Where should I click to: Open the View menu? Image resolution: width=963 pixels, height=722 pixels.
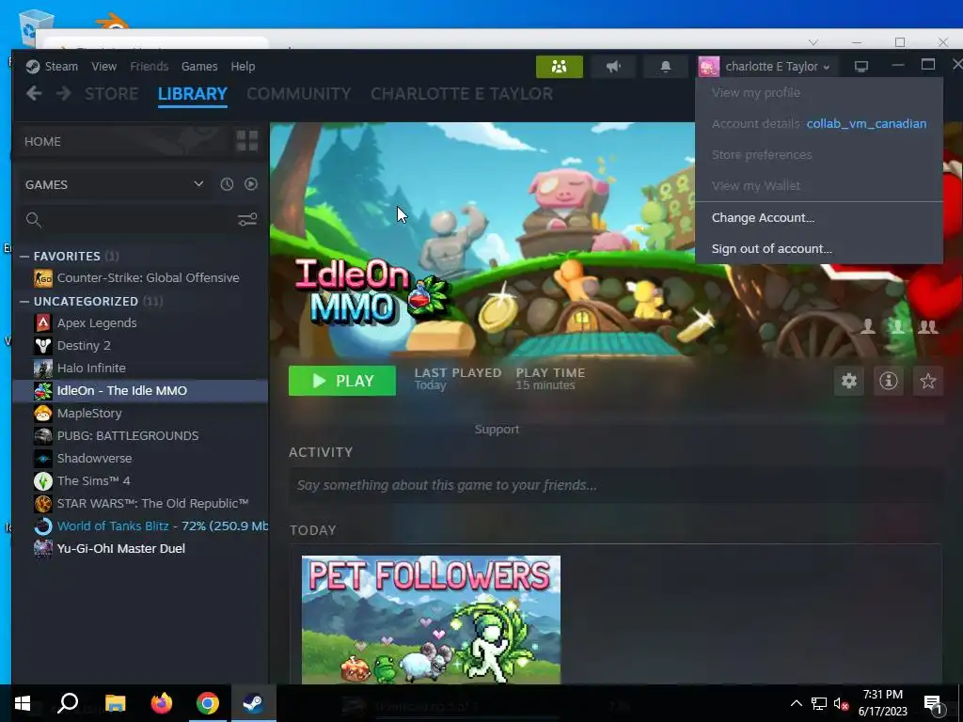pyautogui.click(x=103, y=67)
